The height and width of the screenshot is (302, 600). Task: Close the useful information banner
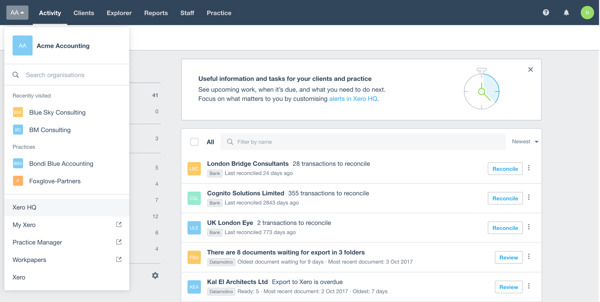[x=530, y=70]
